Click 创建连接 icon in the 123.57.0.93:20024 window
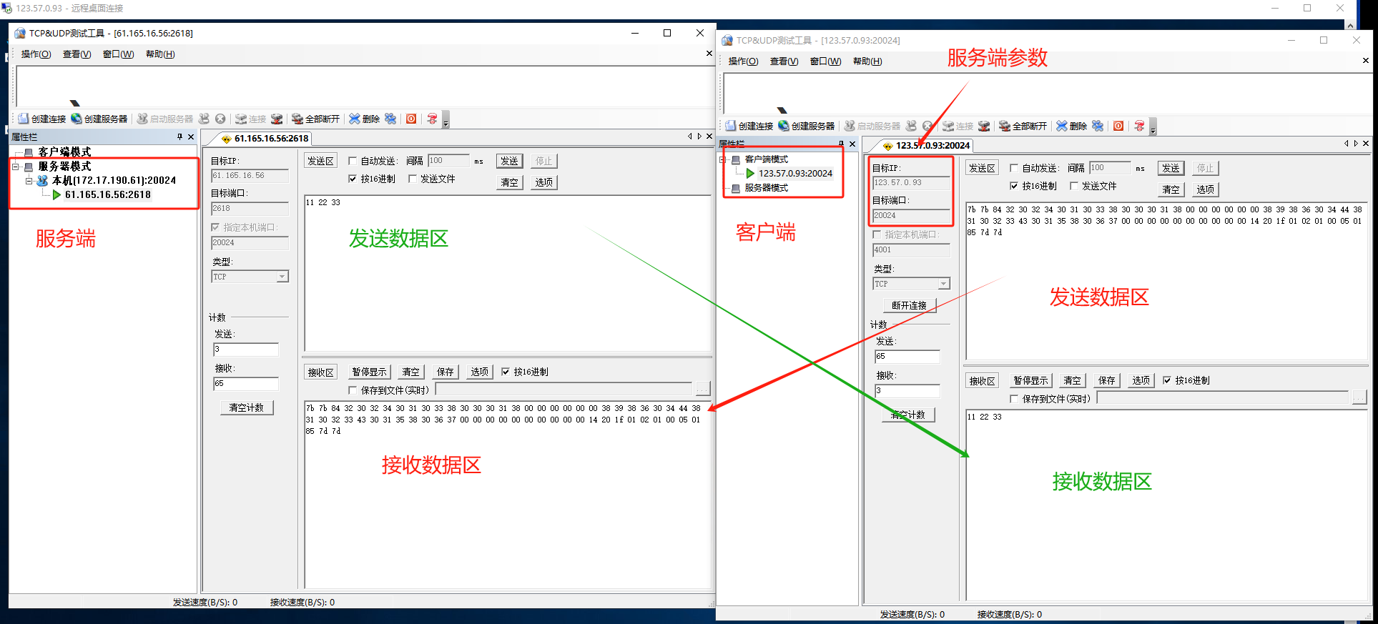The image size is (1378, 624). tap(731, 126)
